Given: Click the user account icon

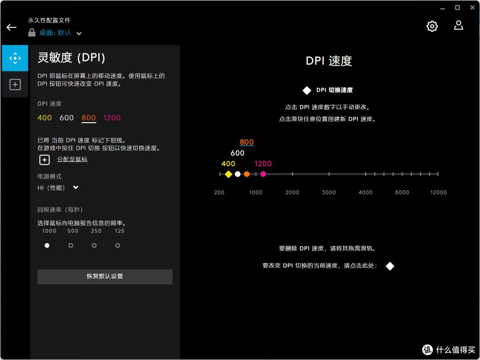Looking at the screenshot, I should tap(458, 25).
